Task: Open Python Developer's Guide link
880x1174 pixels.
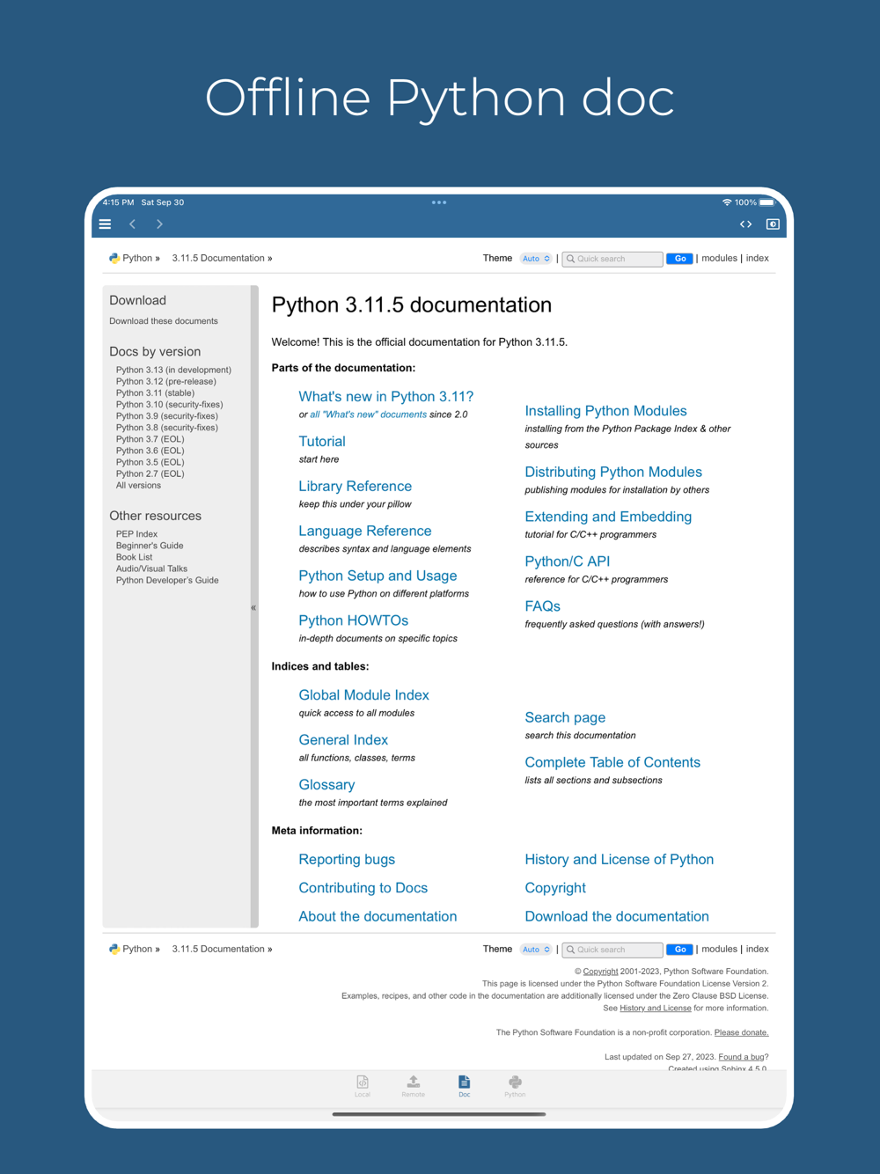Action: pyautogui.click(x=167, y=580)
